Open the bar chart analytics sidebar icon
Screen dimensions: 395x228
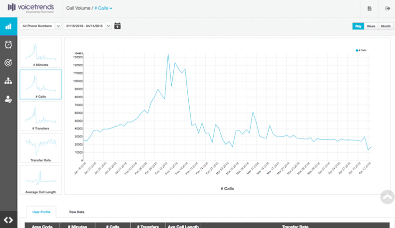click(x=8, y=26)
